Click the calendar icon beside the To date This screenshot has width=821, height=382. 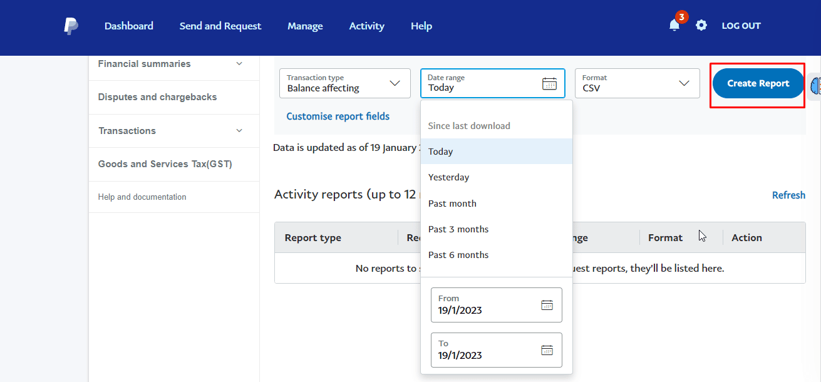point(547,350)
